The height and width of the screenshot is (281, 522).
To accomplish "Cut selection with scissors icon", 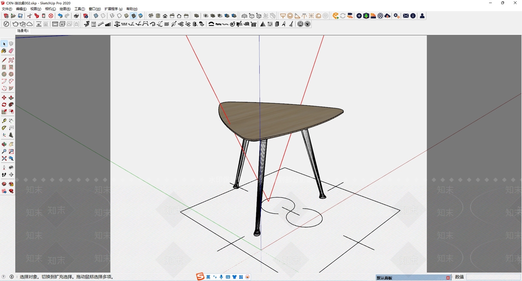I will point(29,16).
